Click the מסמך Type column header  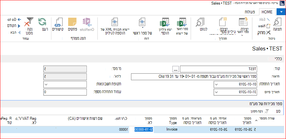173,120
